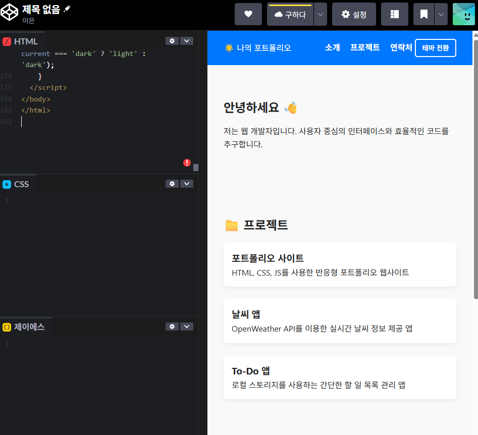Open the bookmark dropdown arrow
The image size is (478, 435).
(x=441, y=14)
